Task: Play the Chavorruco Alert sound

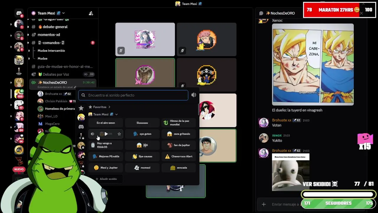Action: [179, 156]
